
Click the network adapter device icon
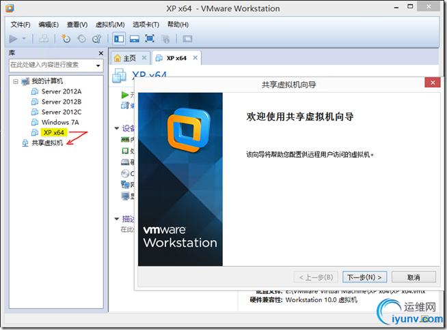coord(125,185)
